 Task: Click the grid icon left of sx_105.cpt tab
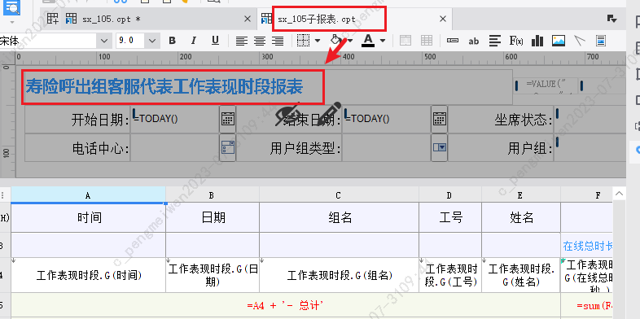(52, 19)
